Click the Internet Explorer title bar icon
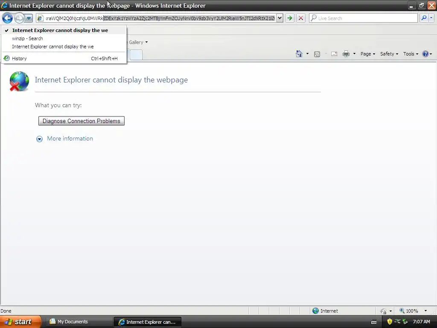Screen dimensions: 437x328 pyautogui.click(x=4, y=5)
